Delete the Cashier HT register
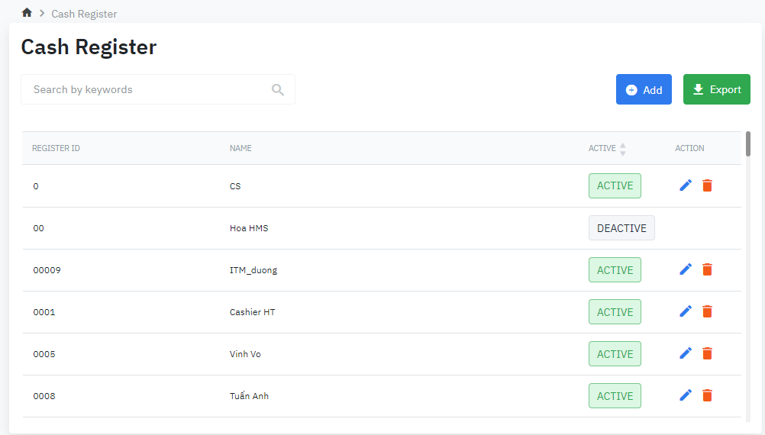 (707, 311)
